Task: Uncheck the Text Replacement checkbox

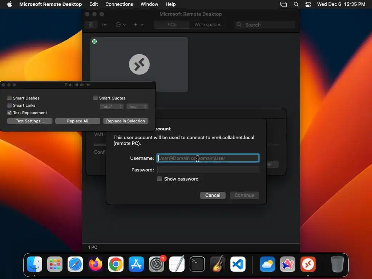Action: 9,113
